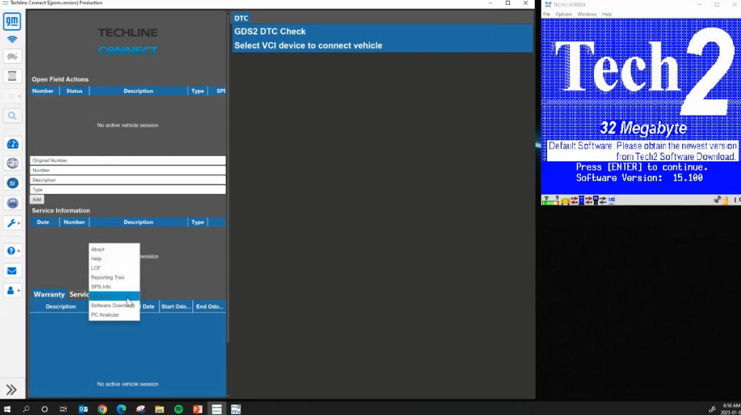The image size is (741, 415).
Task: Click Start Odo... column header
Action: click(176, 307)
